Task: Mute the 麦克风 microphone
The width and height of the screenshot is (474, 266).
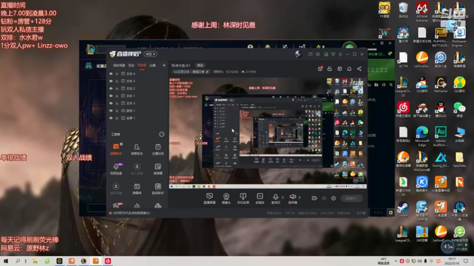Action: (x=276, y=199)
